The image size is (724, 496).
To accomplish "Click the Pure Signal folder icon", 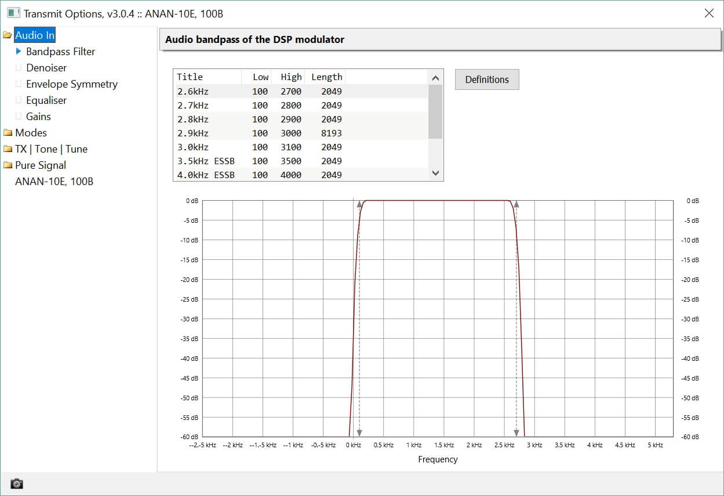I will [x=8, y=165].
